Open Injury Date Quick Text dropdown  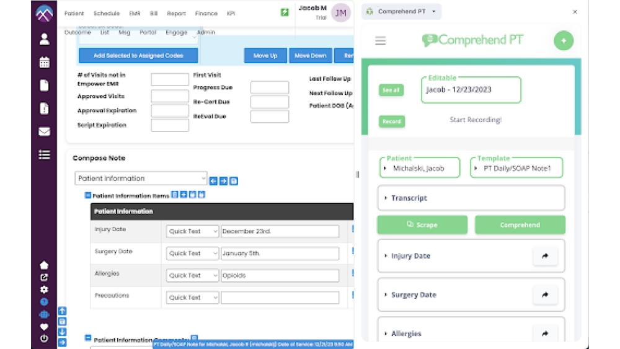(x=192, y=231)
